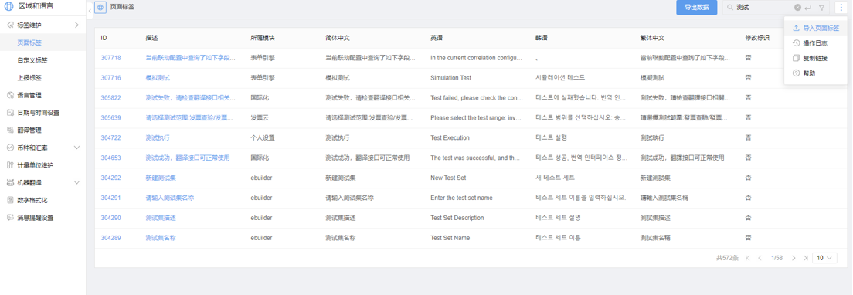Open 自定义标签 in the sidebar
Image resolution: width=853 pixels, height=295 pixels.
[x=32, y=59]
